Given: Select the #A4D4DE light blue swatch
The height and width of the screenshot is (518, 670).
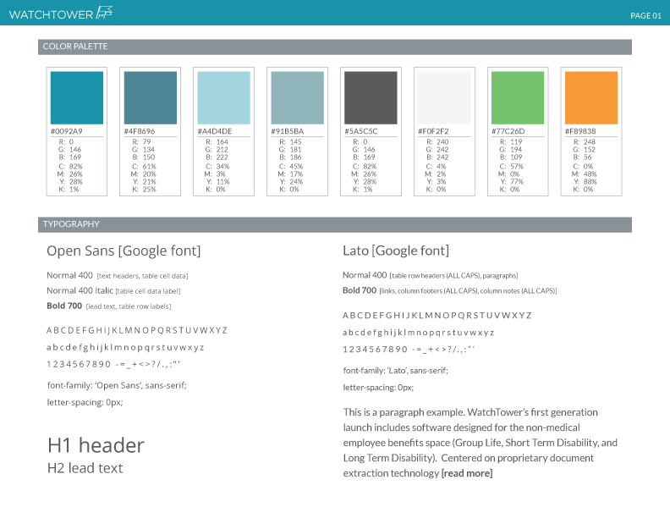Looking at the screenshot, I should click(x=224, y=98).
